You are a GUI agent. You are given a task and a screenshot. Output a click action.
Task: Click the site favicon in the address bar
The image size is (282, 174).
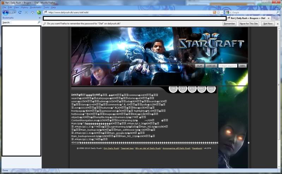point(45,12)
